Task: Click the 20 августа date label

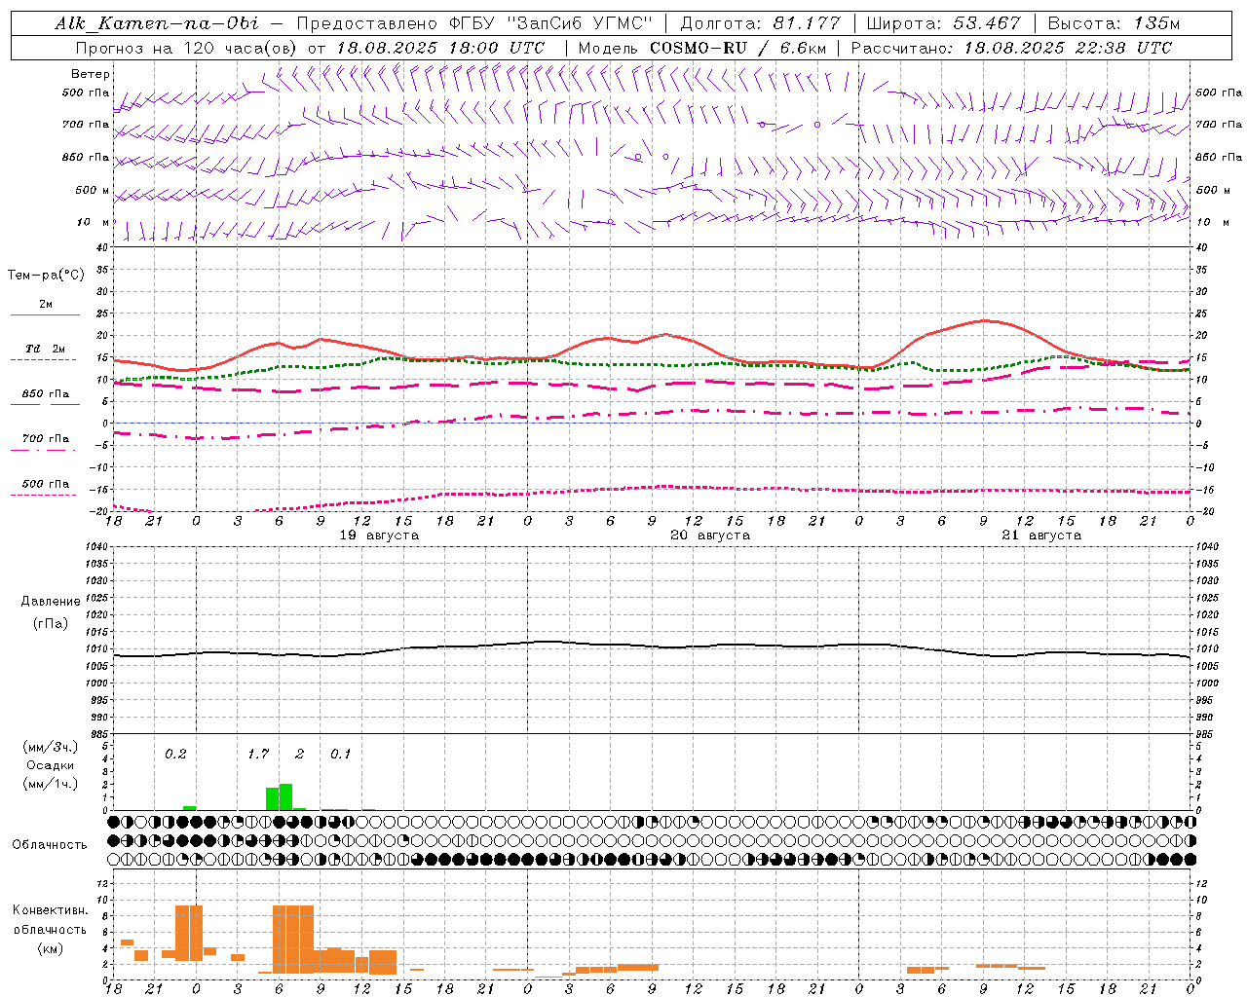Action: click(x=710, y=535)
